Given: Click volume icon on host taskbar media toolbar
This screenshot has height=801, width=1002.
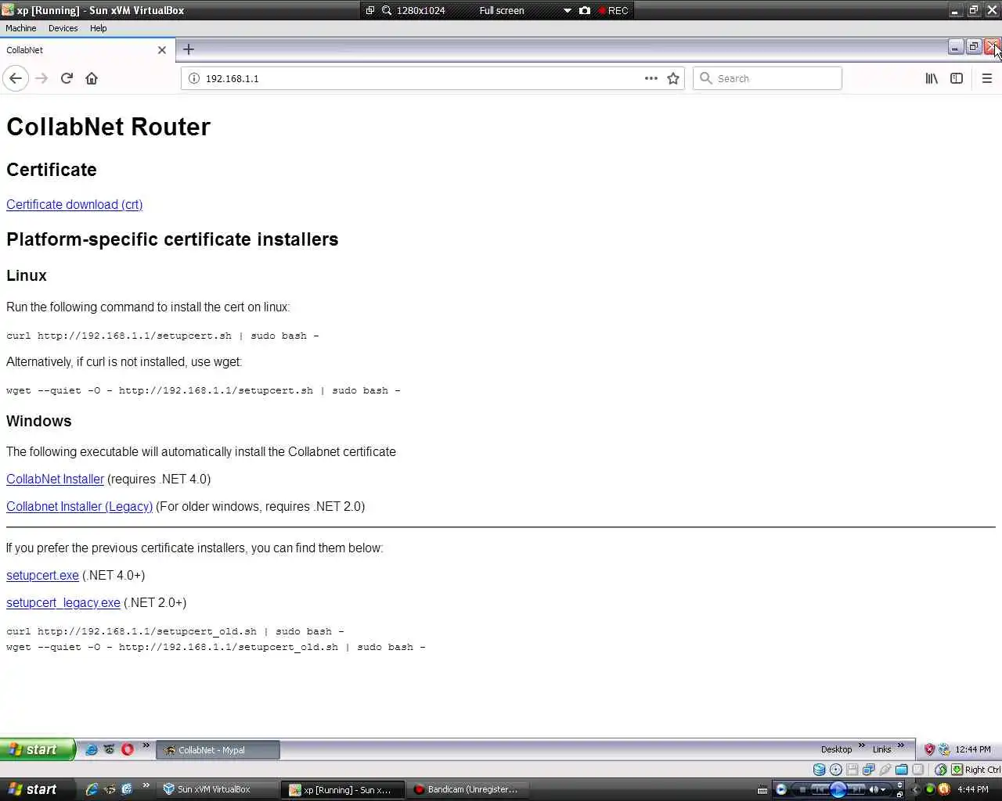Looking at the screenshot, I should click(x=874, y=789).
